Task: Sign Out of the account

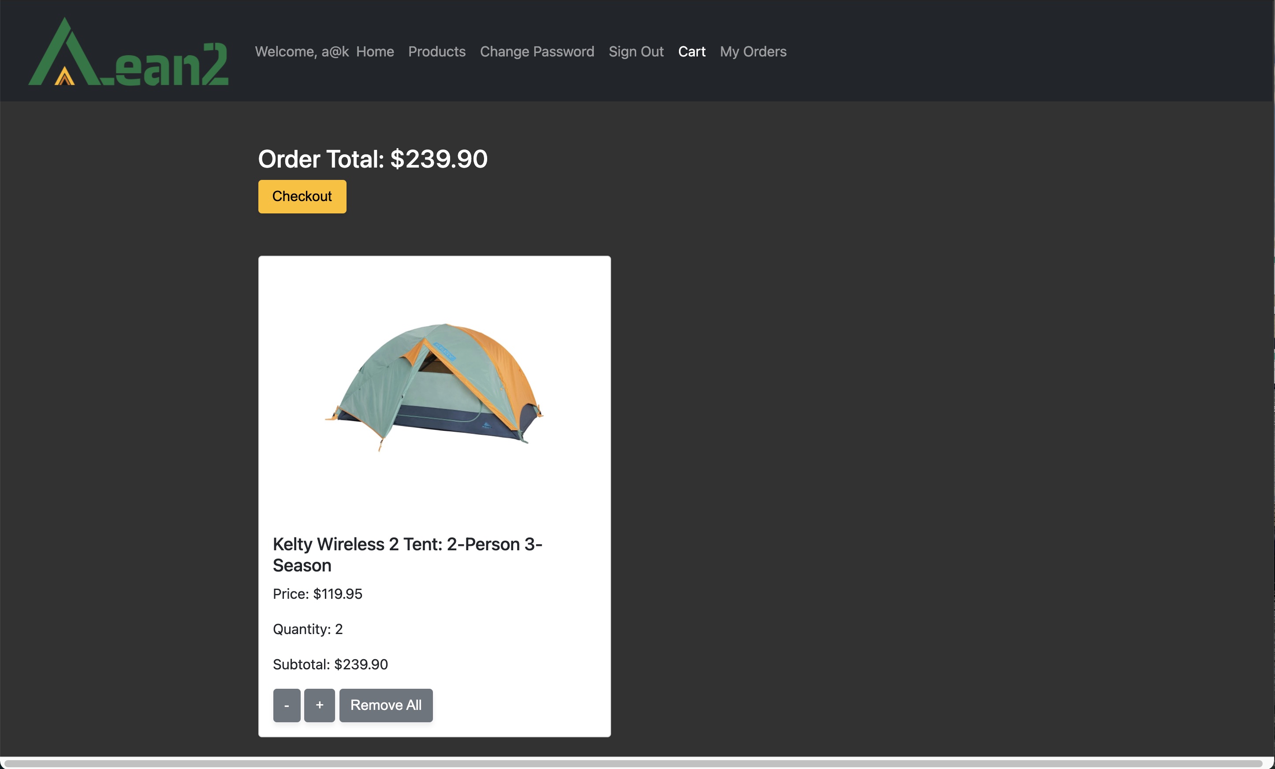Action: click(636, 51)
